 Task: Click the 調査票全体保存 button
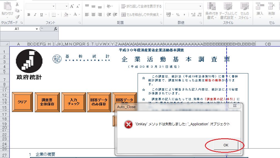pos(47,102)
